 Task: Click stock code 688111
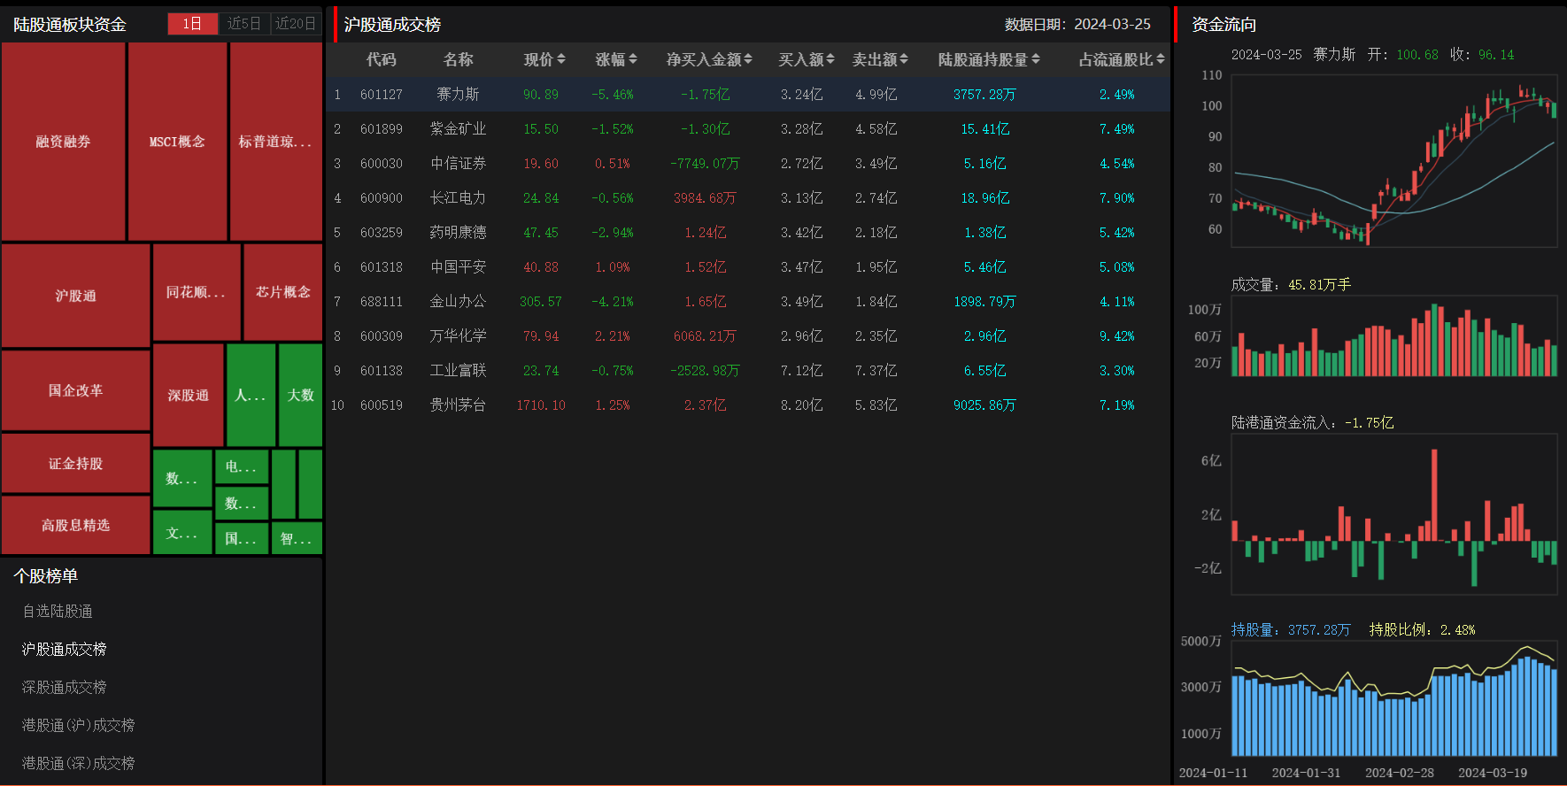coord(382,302)
